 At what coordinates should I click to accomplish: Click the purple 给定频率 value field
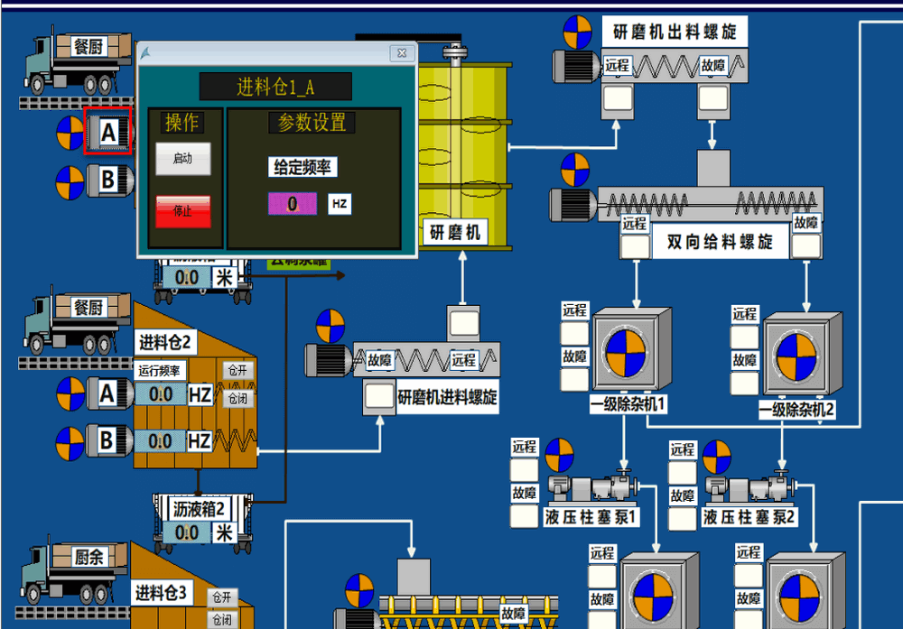(x=292, y=204)
